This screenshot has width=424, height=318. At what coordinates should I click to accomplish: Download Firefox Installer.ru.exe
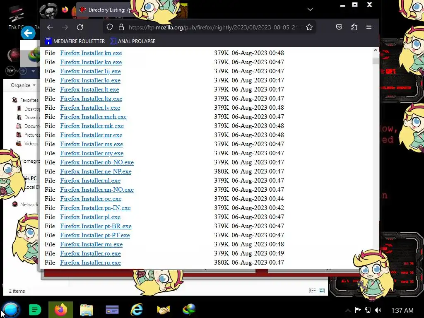click(90, 263)
